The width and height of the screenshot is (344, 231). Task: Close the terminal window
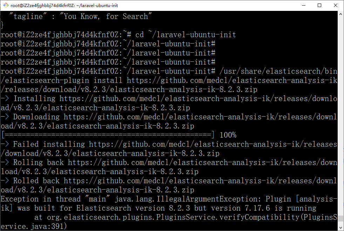pos(336,5)
